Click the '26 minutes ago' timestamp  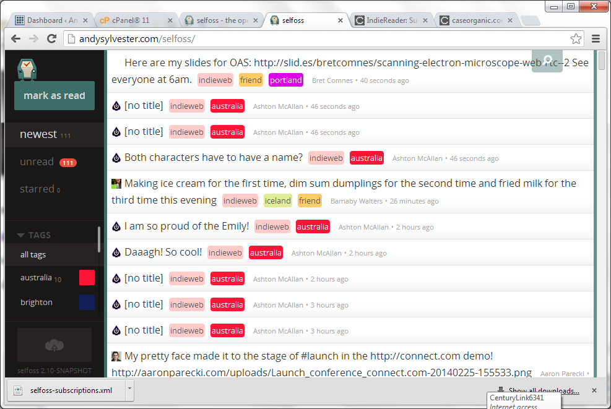pyautogui.click(x=414, y=201)
